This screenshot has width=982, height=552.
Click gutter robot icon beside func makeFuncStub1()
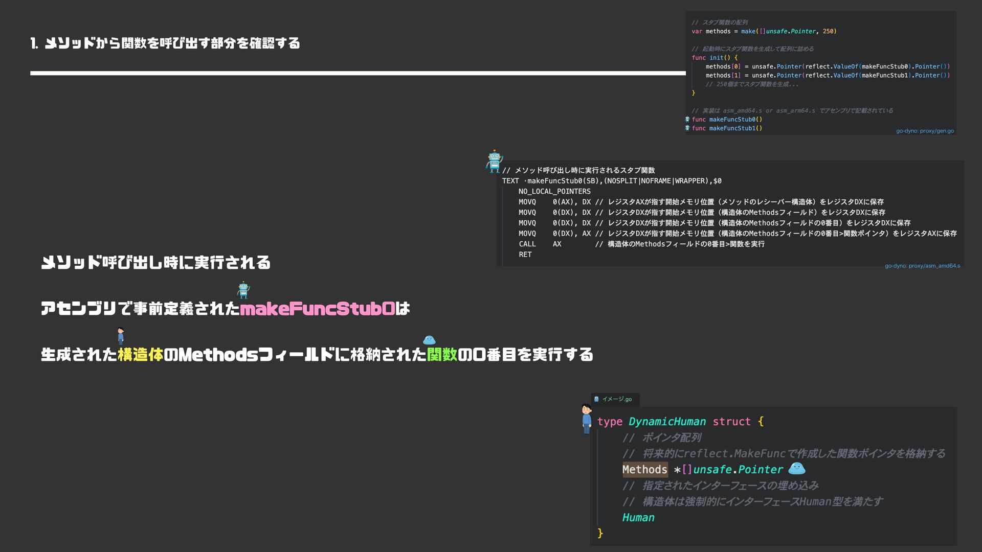[687, 128]
